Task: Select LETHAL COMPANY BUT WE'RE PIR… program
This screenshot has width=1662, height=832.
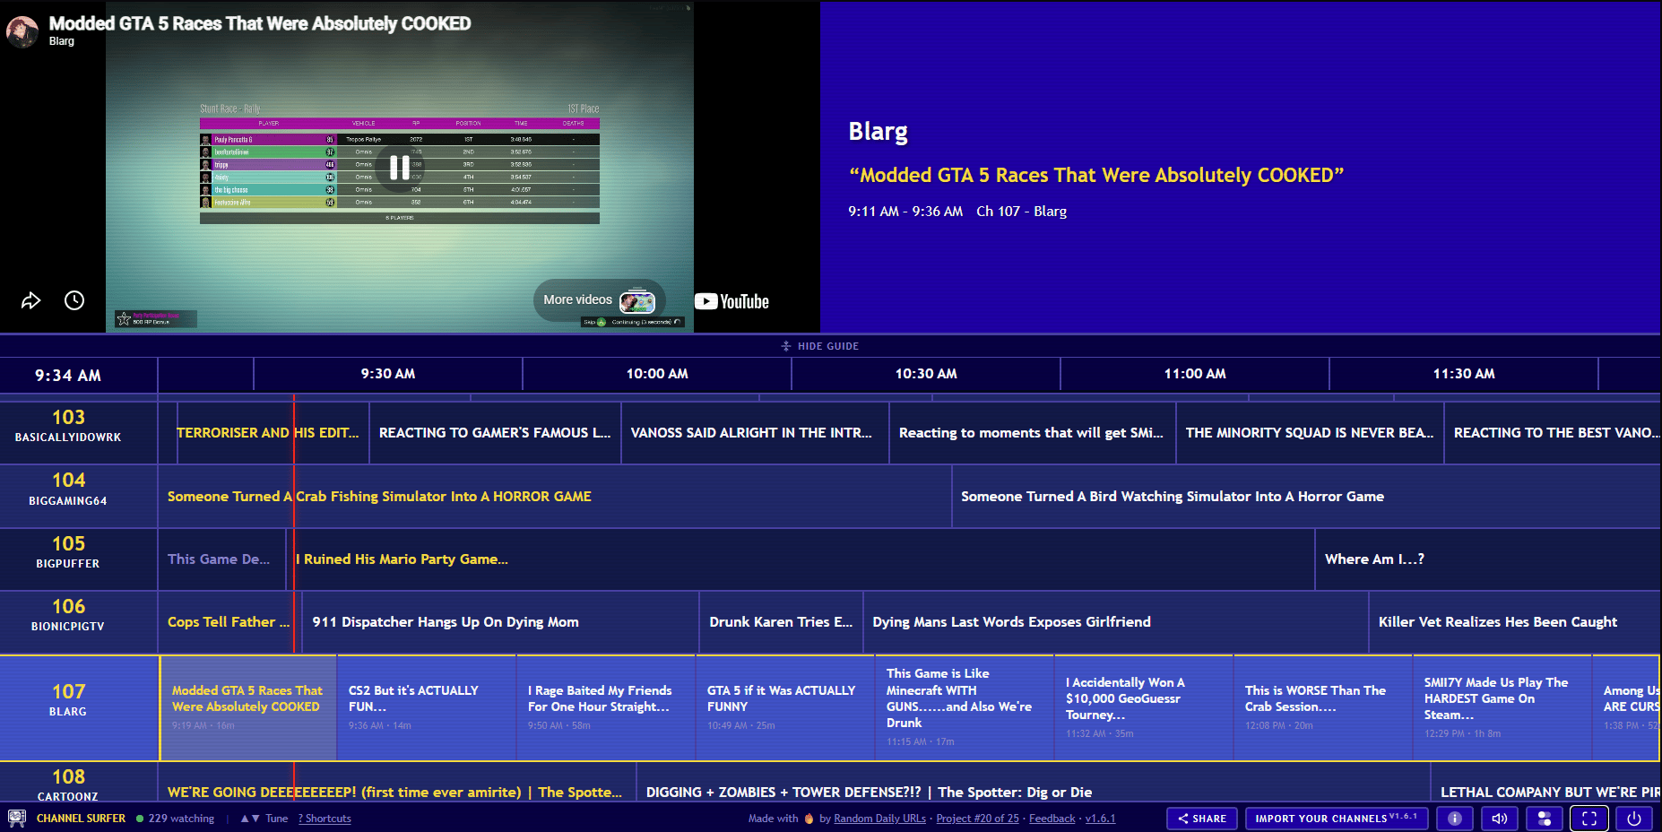Action: 1546,782
